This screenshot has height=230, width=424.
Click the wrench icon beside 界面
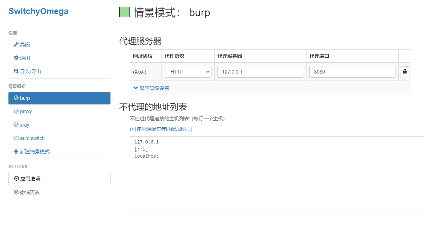16,45
